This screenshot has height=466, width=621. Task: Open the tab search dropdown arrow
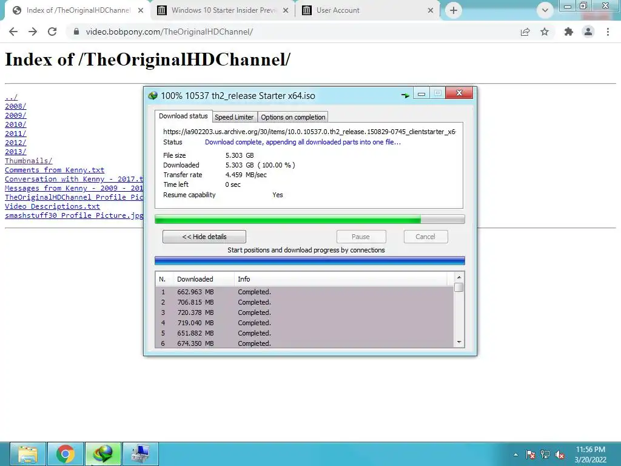pos(545,10)
